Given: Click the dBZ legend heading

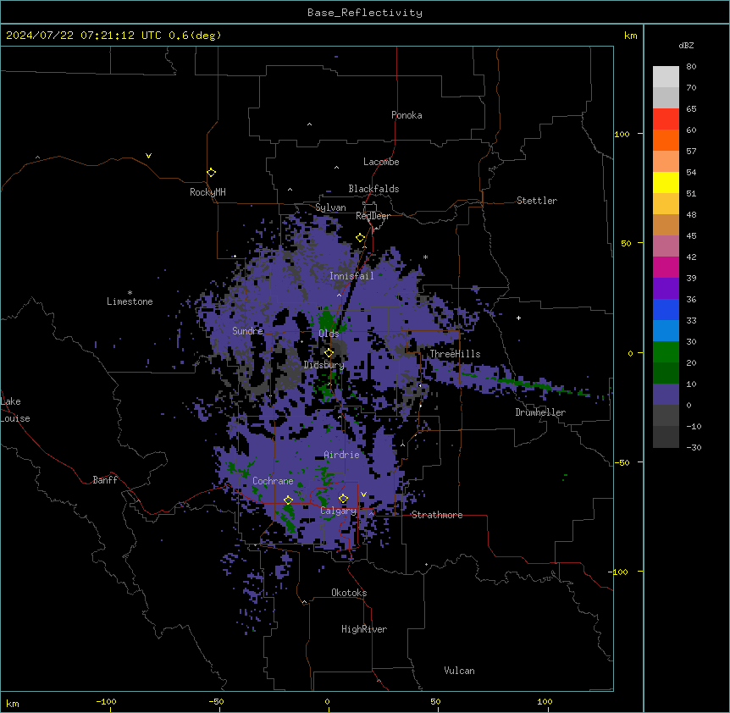Looking at the screenshot, I should (x=686, y=45).
